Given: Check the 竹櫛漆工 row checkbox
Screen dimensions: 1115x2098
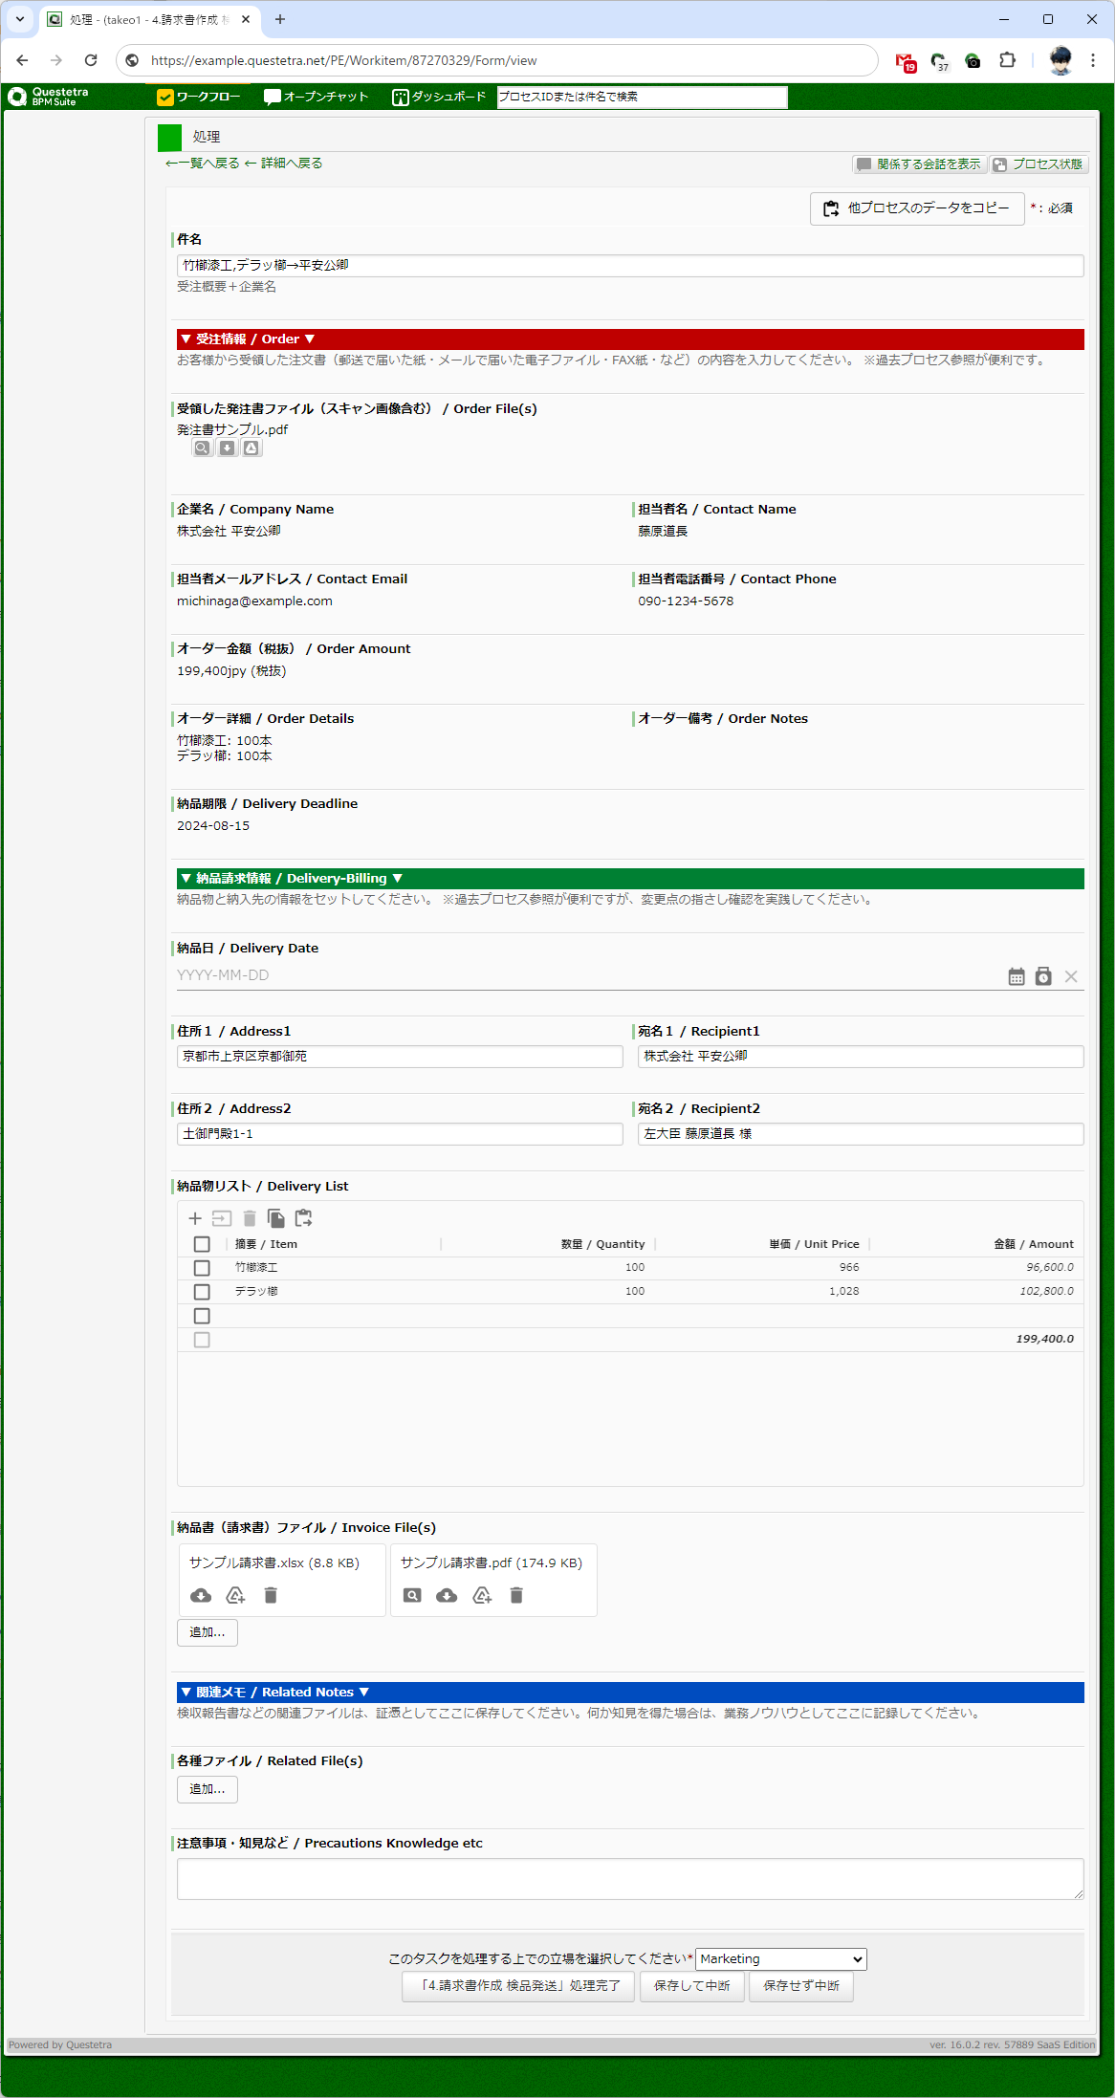Looking at the screenshot, I should [202, 1268].
